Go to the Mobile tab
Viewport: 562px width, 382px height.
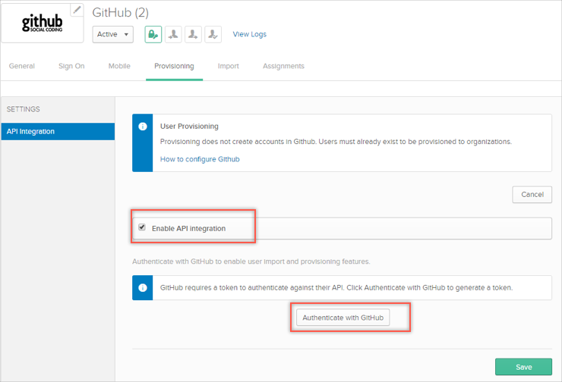[x=119, y=66]
